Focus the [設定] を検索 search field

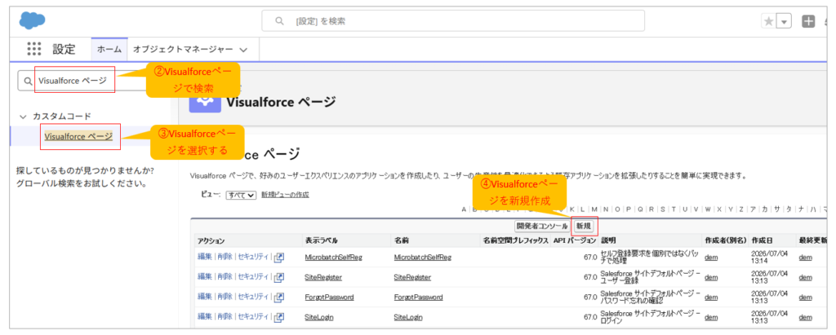[x=453, y=21]
